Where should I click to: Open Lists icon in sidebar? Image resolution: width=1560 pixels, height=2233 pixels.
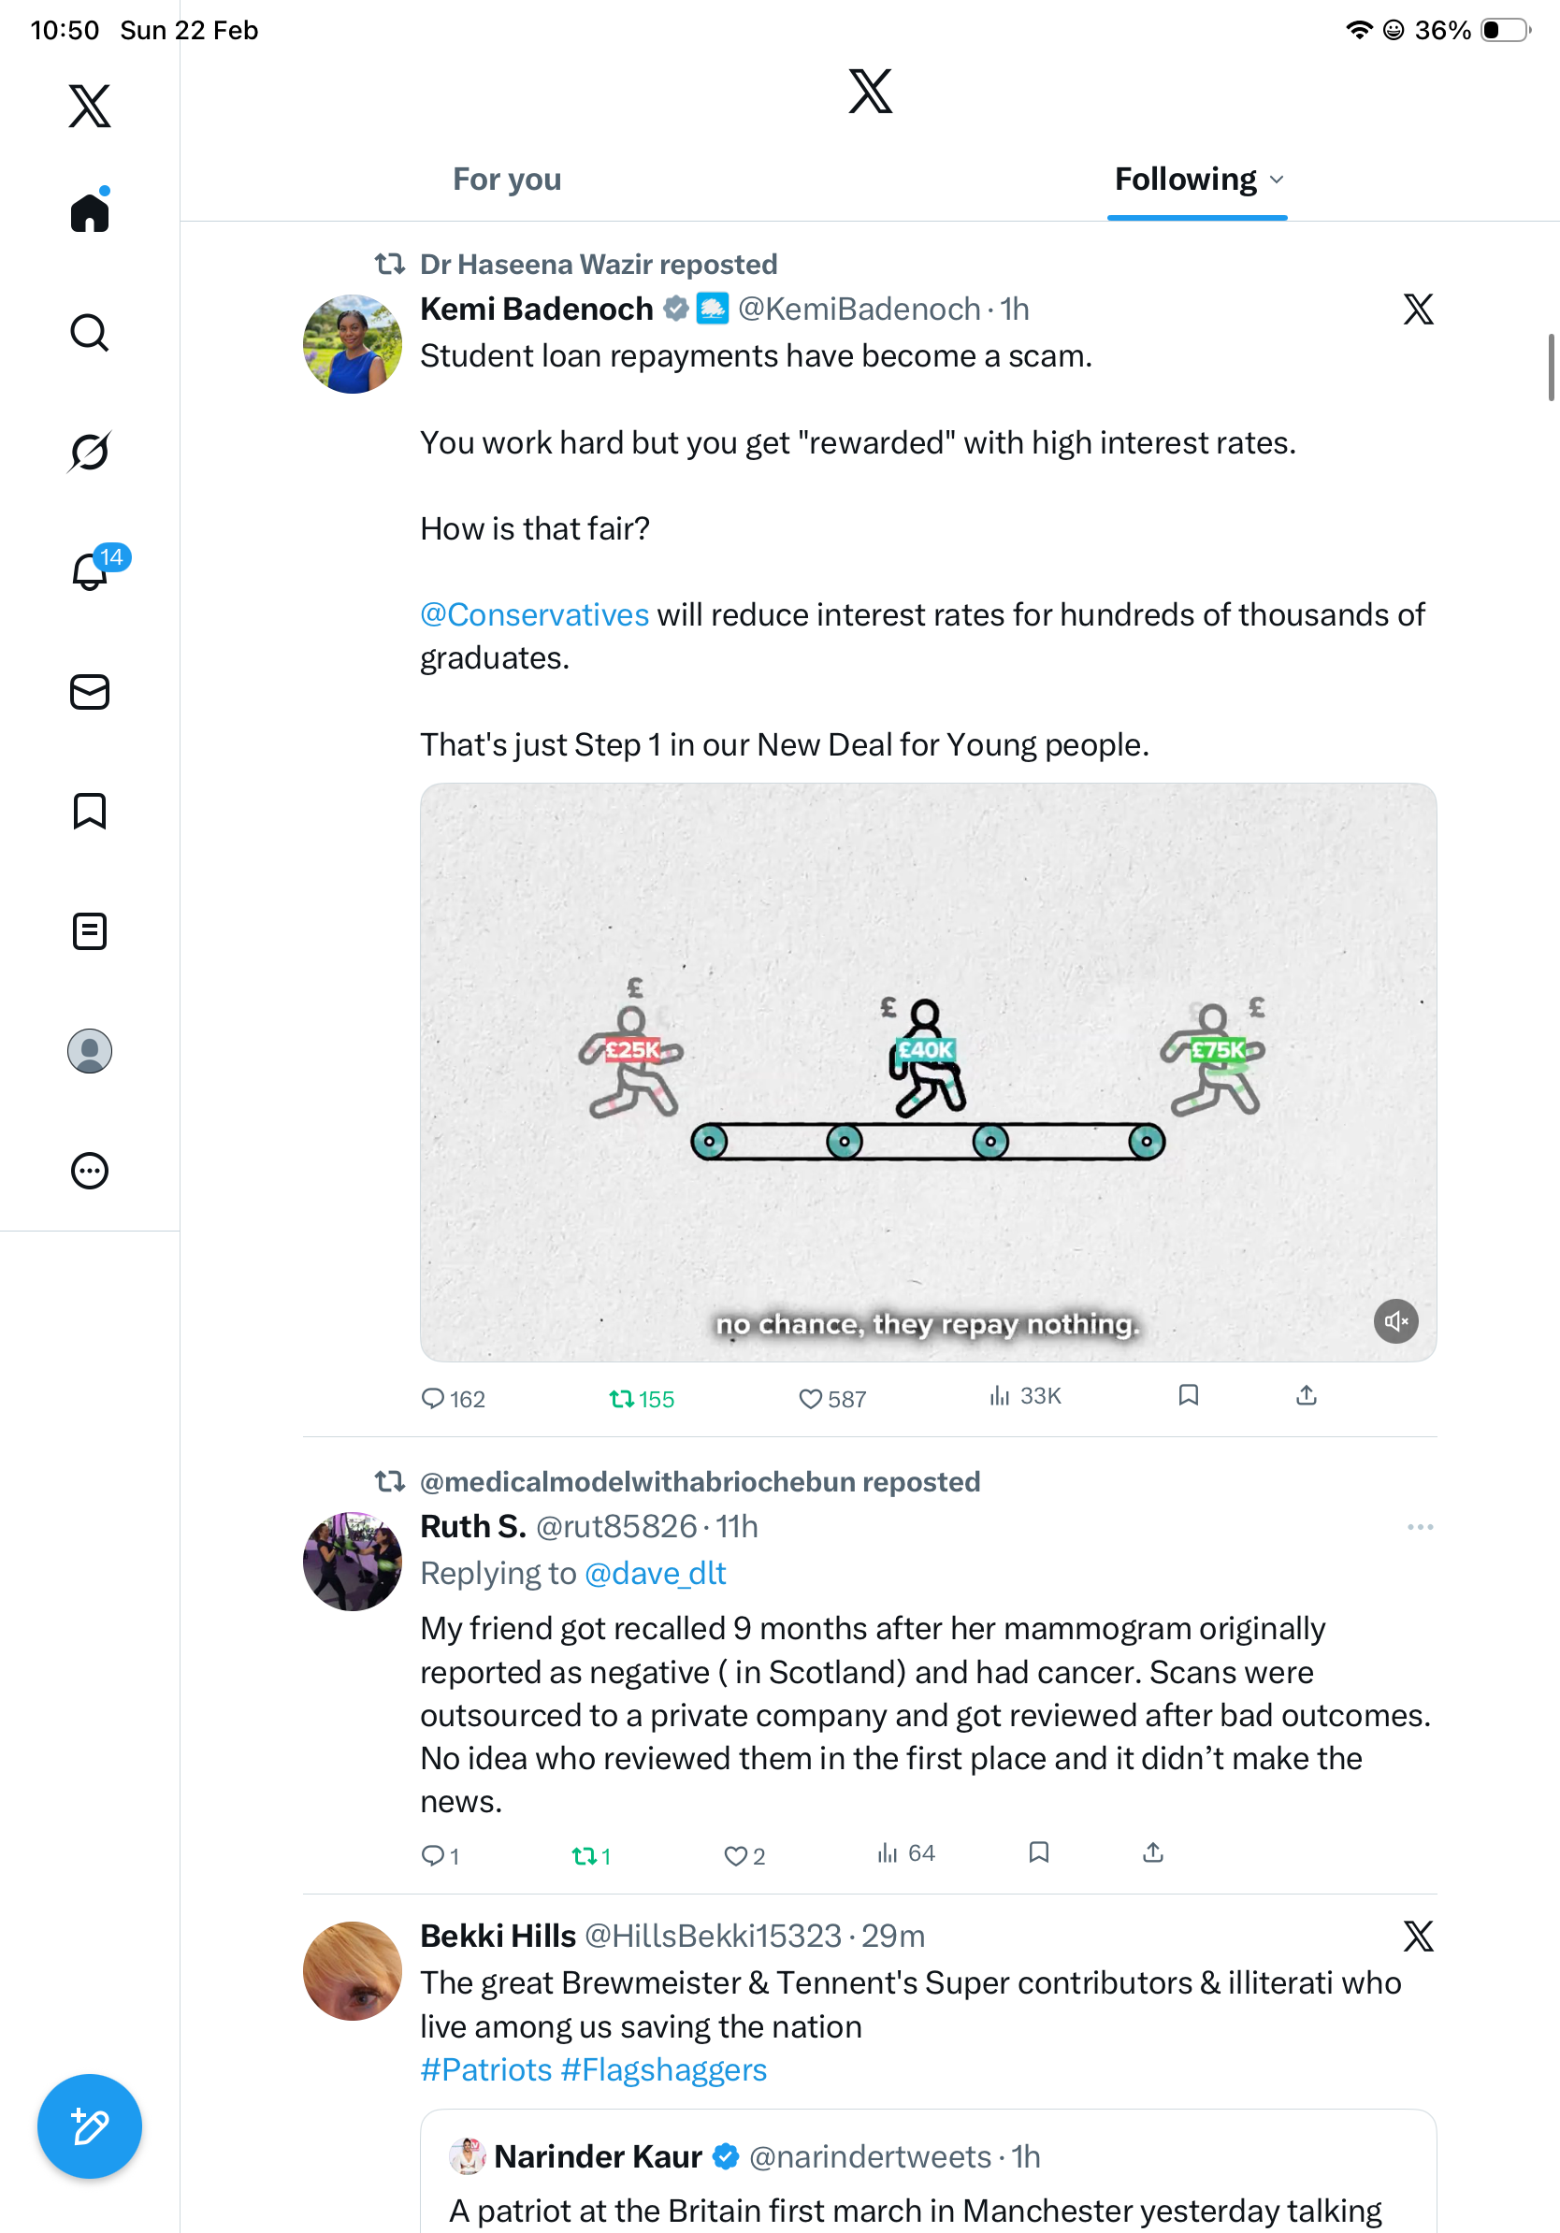coord(90,930)
